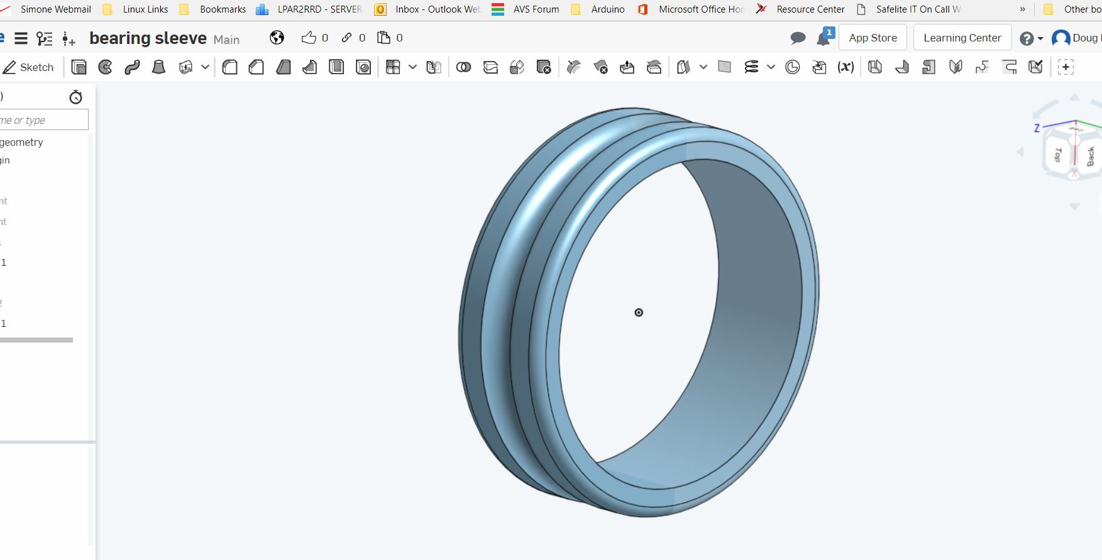Pick the Shell tool
Image resolution: width=1102 pixels, height=560 pixels.
click(337, 67)
